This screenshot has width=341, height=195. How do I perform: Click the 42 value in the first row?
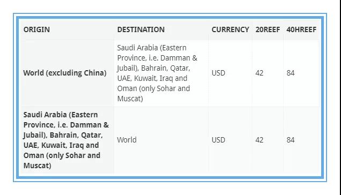point(259,73)
